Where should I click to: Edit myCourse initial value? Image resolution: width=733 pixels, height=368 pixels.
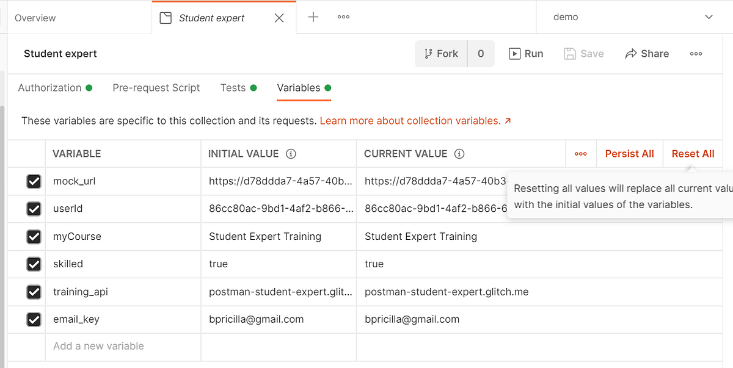(x=279, y=236)
